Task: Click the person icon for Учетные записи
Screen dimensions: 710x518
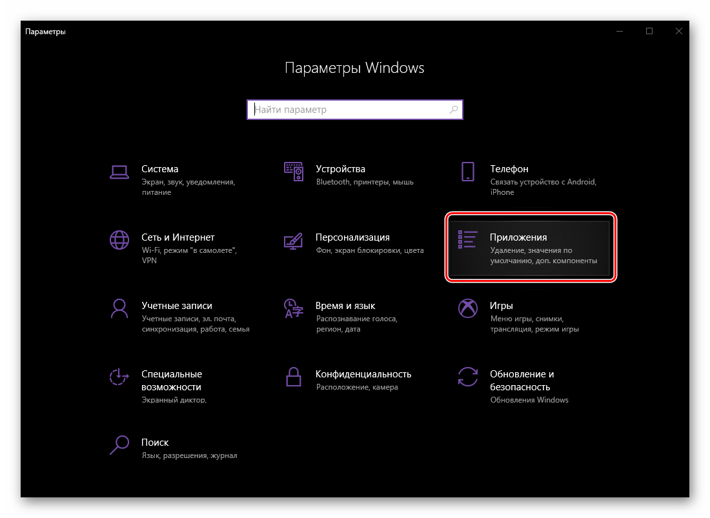Action: click(x=119, y=308)
